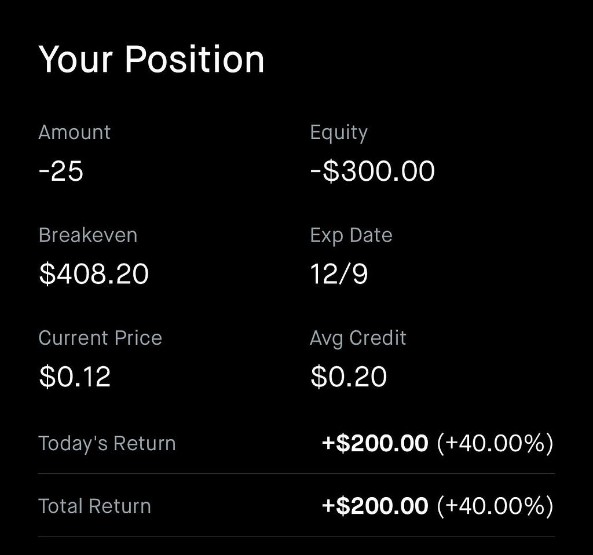Tap Today's Return +40.00% percentage
This screenshot has height=555, width=593.
[496, 443]
